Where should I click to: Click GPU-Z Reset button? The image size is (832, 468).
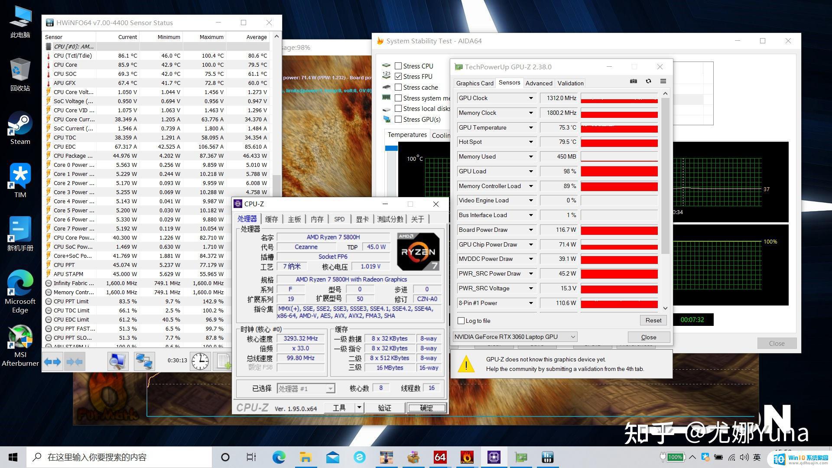click(653, 320)
